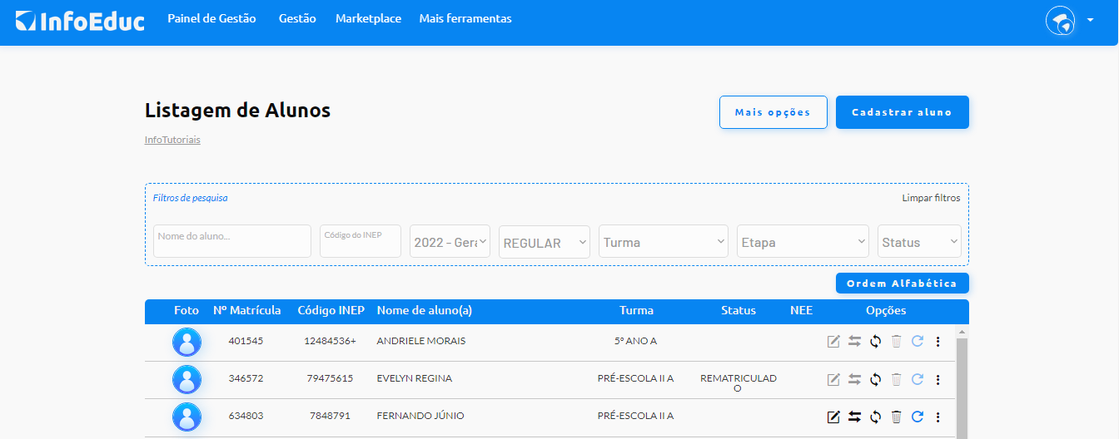Click the 5º ANO A class cell
The width and height of the screenshot is (1119, 439).
coord(636,341)
